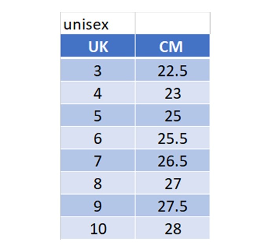Select the 26.5 CM cell
The height and width of the screenshot is (252, 275).
click(172, 161)
